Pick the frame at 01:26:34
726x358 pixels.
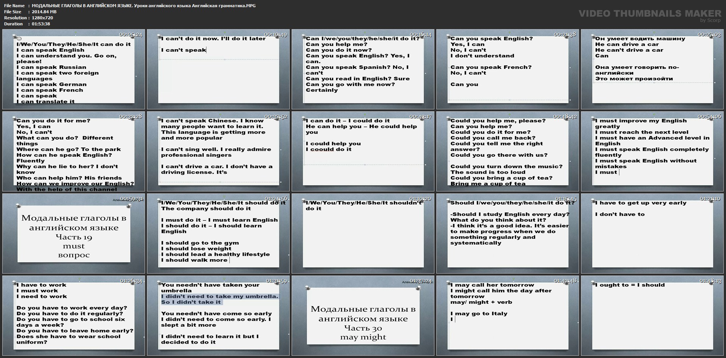(74, 316)
